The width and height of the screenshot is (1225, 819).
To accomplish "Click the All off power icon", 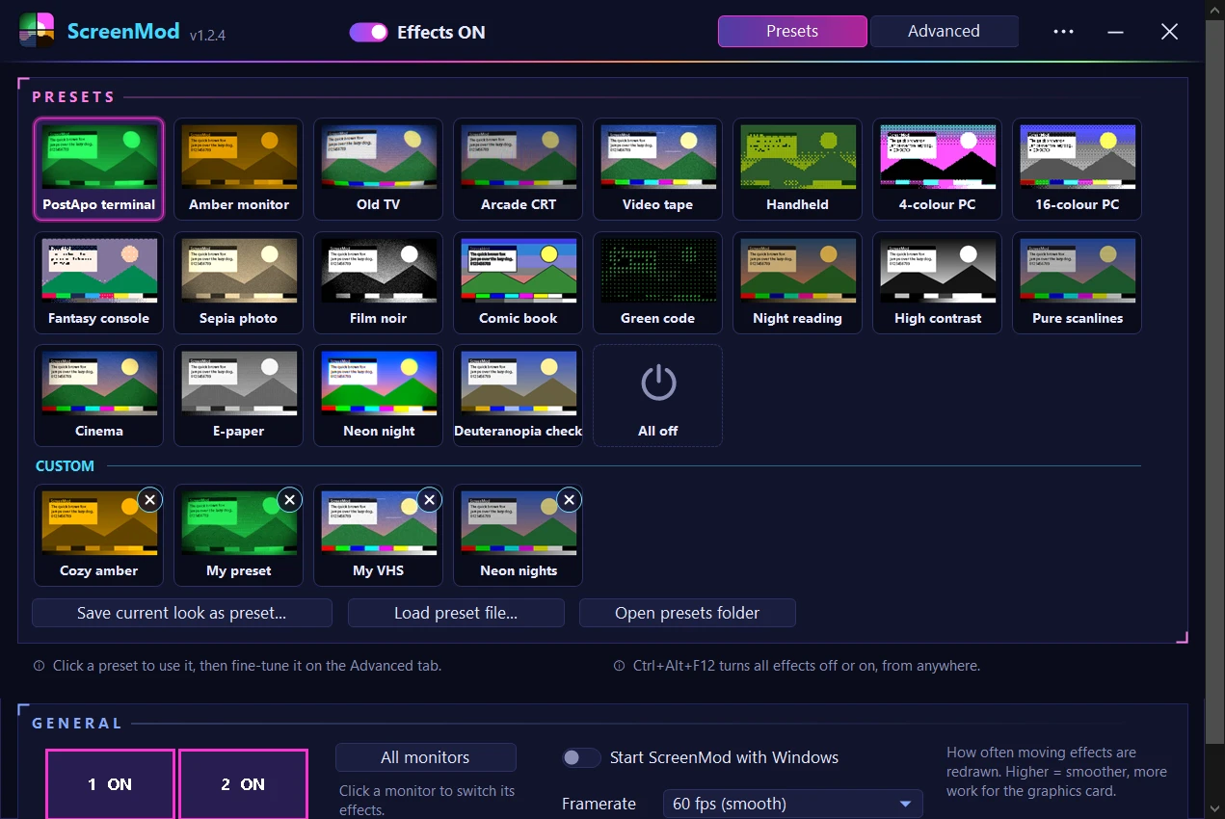I will (x=658, y=383).
